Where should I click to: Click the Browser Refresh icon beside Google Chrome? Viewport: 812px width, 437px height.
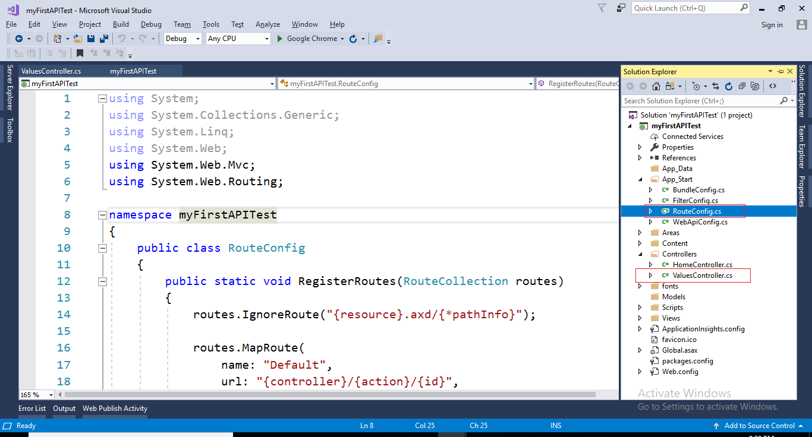353,39
